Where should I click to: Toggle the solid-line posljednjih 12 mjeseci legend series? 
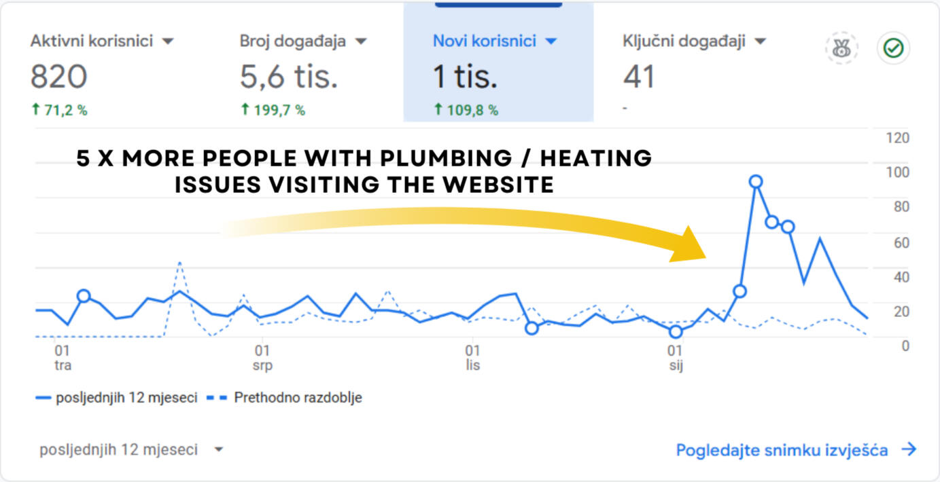pyautogui.click(x=116, y=398)
